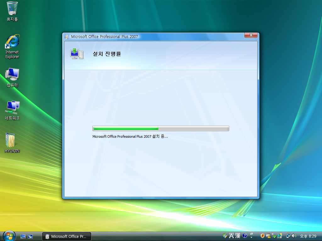
Task: Open the Windows Start orb
Action: (x=9, y=236)
